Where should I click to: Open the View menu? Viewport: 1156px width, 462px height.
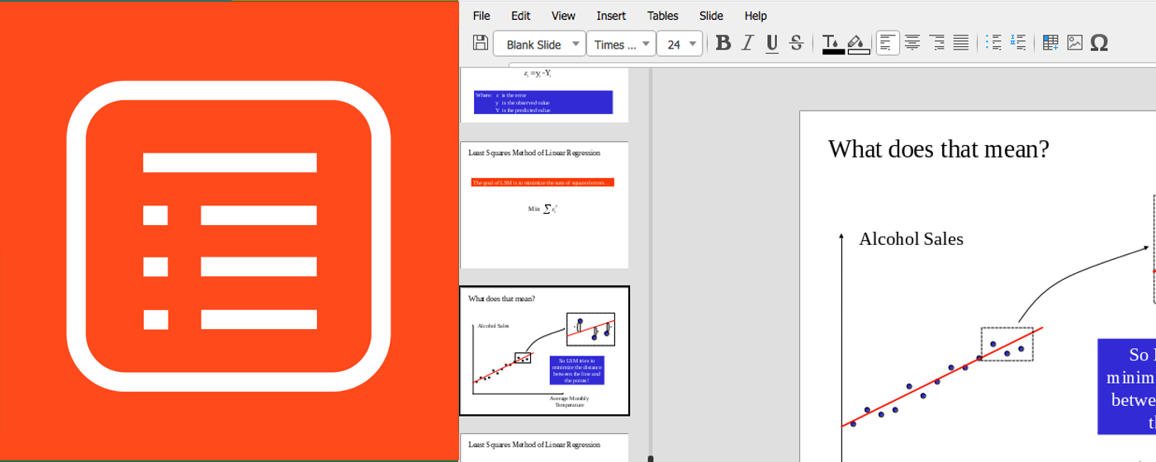click(x=563, y=16)
